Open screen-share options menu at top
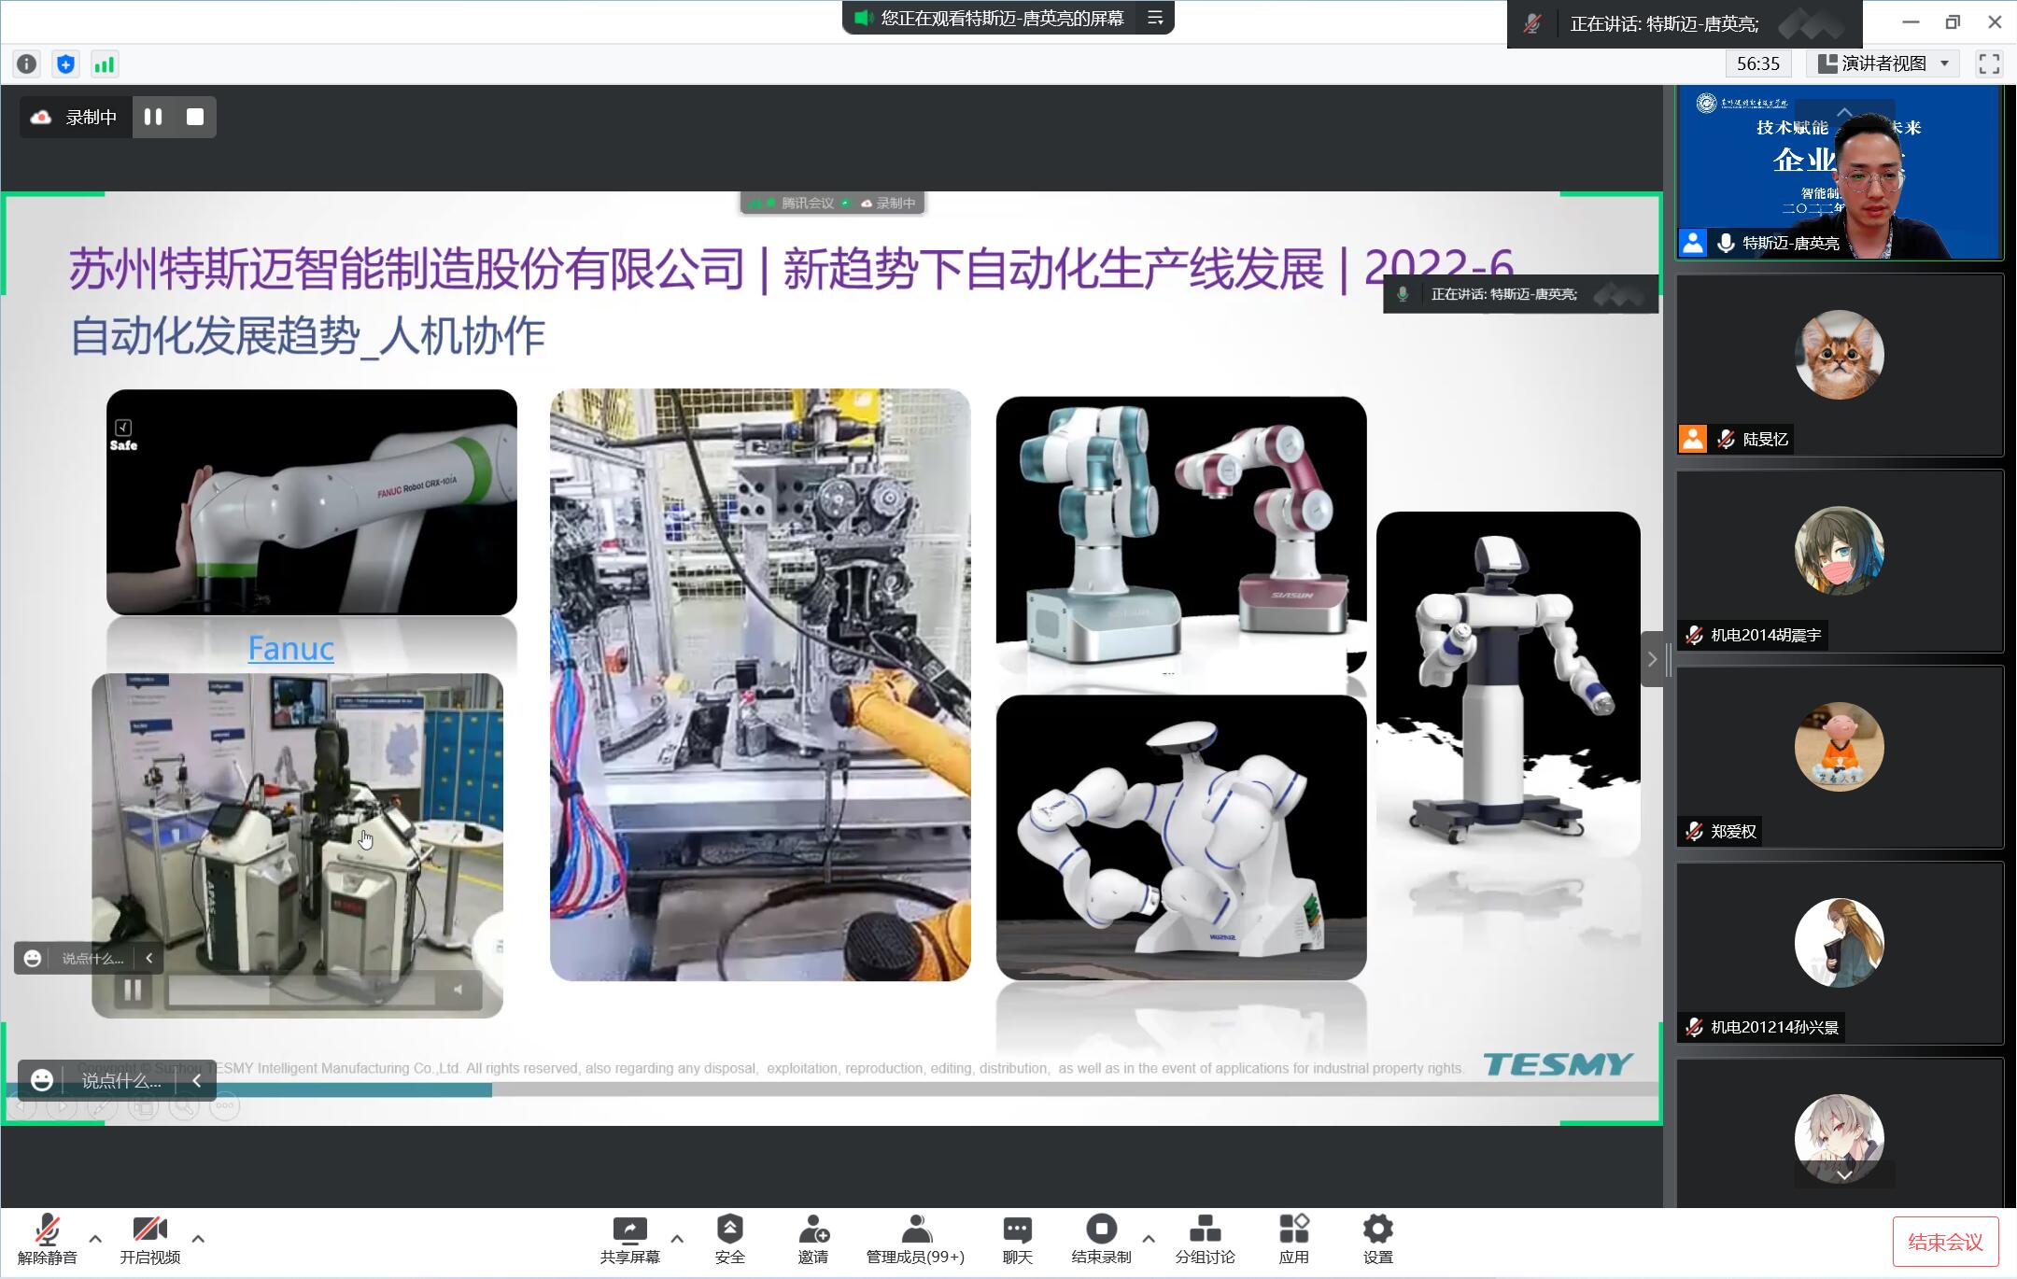Screen dimensions: 2017x1279 tap(1155, 18)
